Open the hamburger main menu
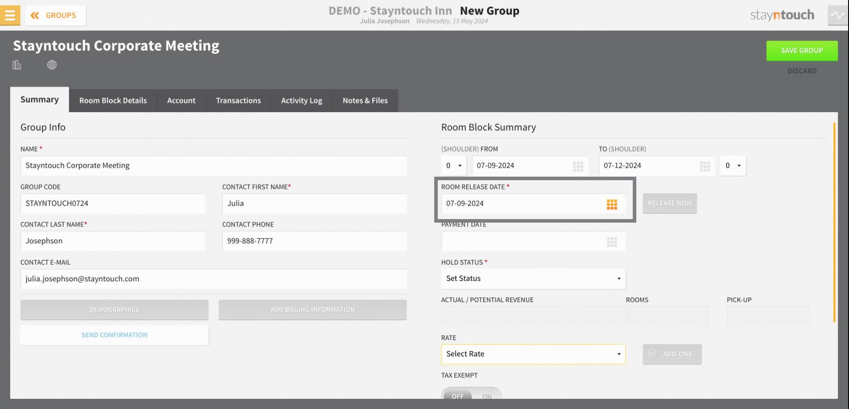Viewport: 849px width, 409px height. (10, 15)
